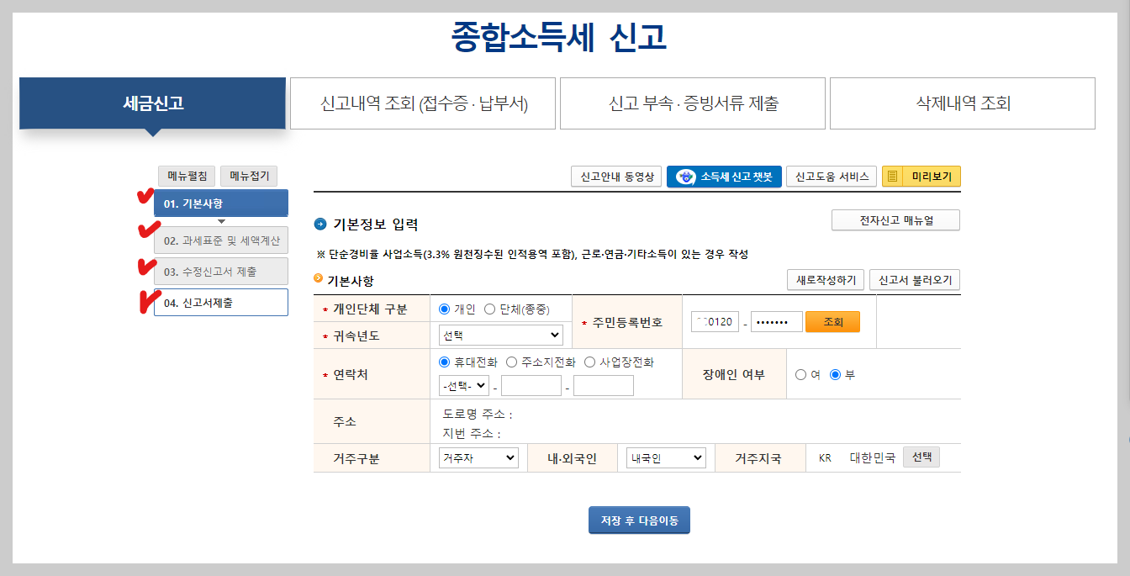Click the orange 조회 lookup button
1130x576 pixels.
coord(832,321)
